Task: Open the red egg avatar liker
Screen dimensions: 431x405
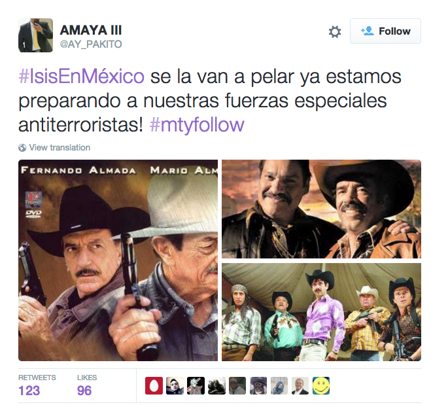Action: click(154, 385)
